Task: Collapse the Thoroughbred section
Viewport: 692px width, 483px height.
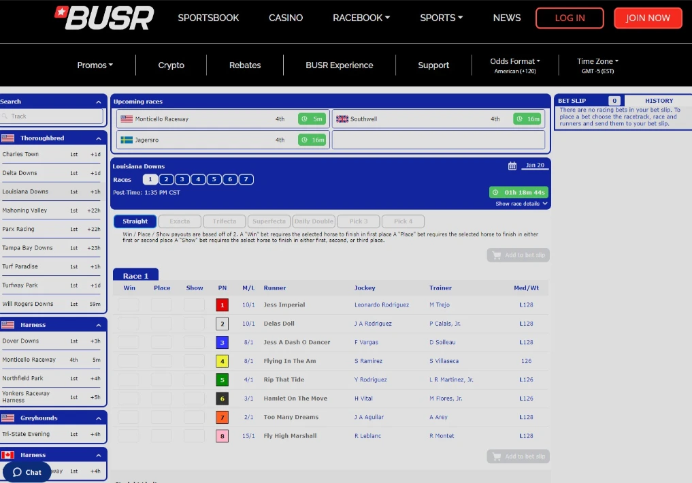Action: (98, 138)
